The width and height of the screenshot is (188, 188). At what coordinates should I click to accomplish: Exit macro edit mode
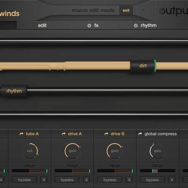(126, 10)
